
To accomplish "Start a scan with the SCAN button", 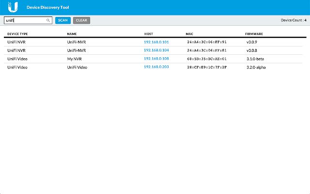I will click(63, 20).
